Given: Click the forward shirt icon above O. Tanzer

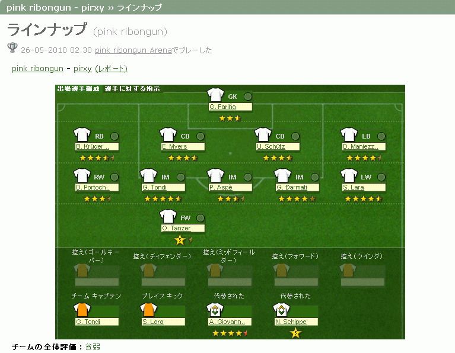Looking at the screenshot, I should click(168, 217).
